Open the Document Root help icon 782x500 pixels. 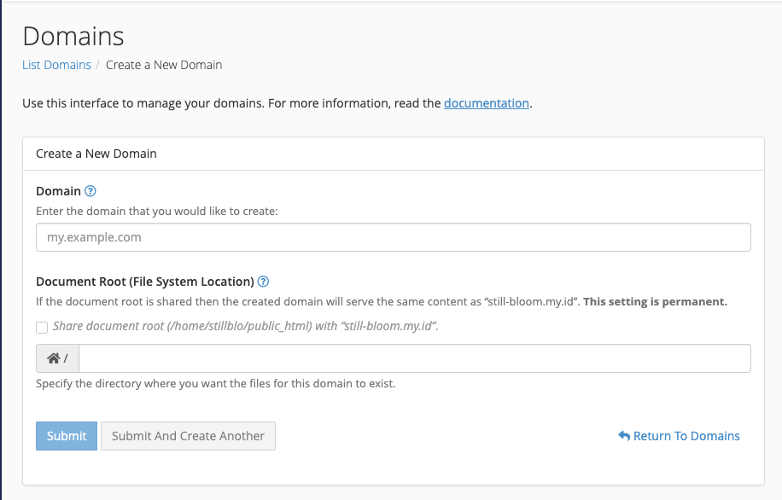tap(263, 282)
